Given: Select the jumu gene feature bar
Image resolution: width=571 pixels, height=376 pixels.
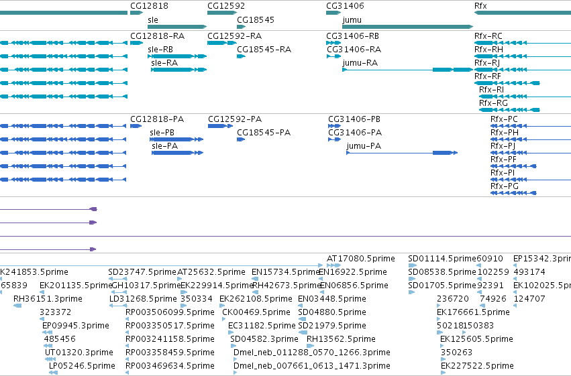Looking at the screenshot, I should click(x=407, y=27).
